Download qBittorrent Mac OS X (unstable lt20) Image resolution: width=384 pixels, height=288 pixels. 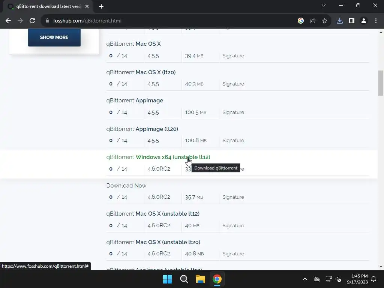coord(153,242)
